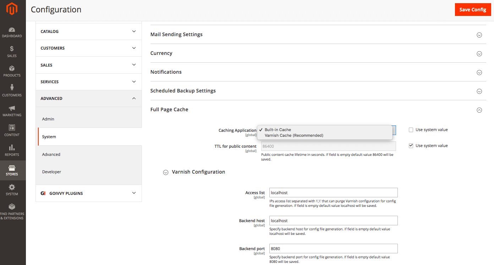Click inside the Backend port field
This screenshot has height=265, width=494.
point(333,248)
